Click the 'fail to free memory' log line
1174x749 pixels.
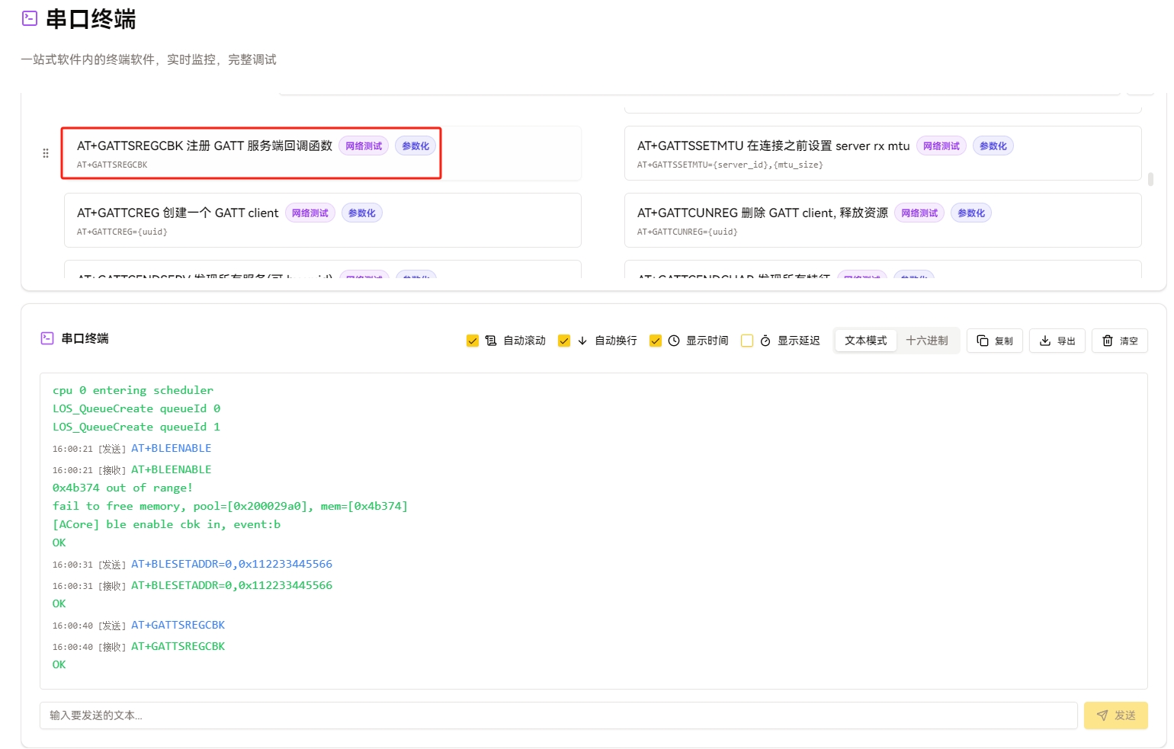(x=230, y=506)
